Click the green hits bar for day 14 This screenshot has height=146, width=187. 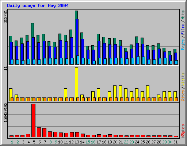pos(82,36)
